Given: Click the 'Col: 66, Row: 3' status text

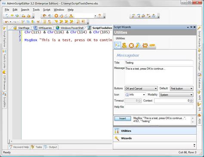Looking at the screenshot, I should point(187,152).
